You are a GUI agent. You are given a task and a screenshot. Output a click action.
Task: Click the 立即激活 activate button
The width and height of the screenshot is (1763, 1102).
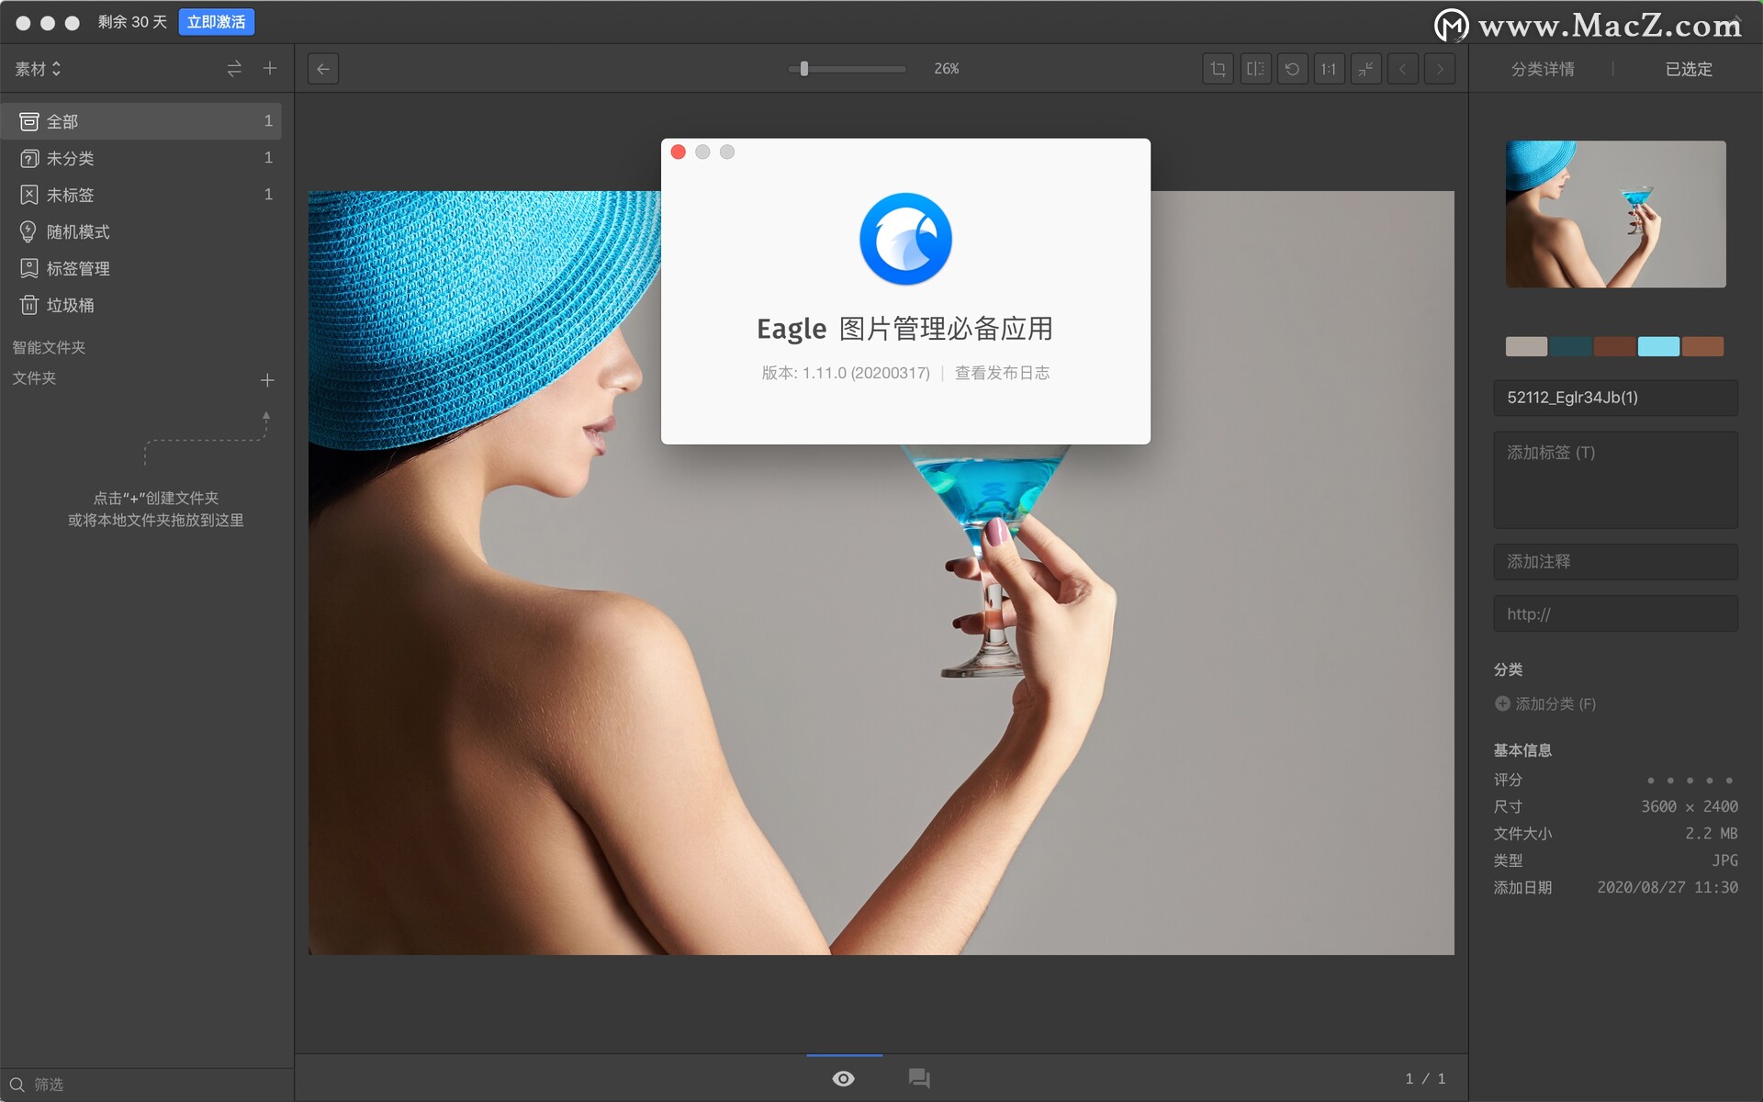point(216,22)
